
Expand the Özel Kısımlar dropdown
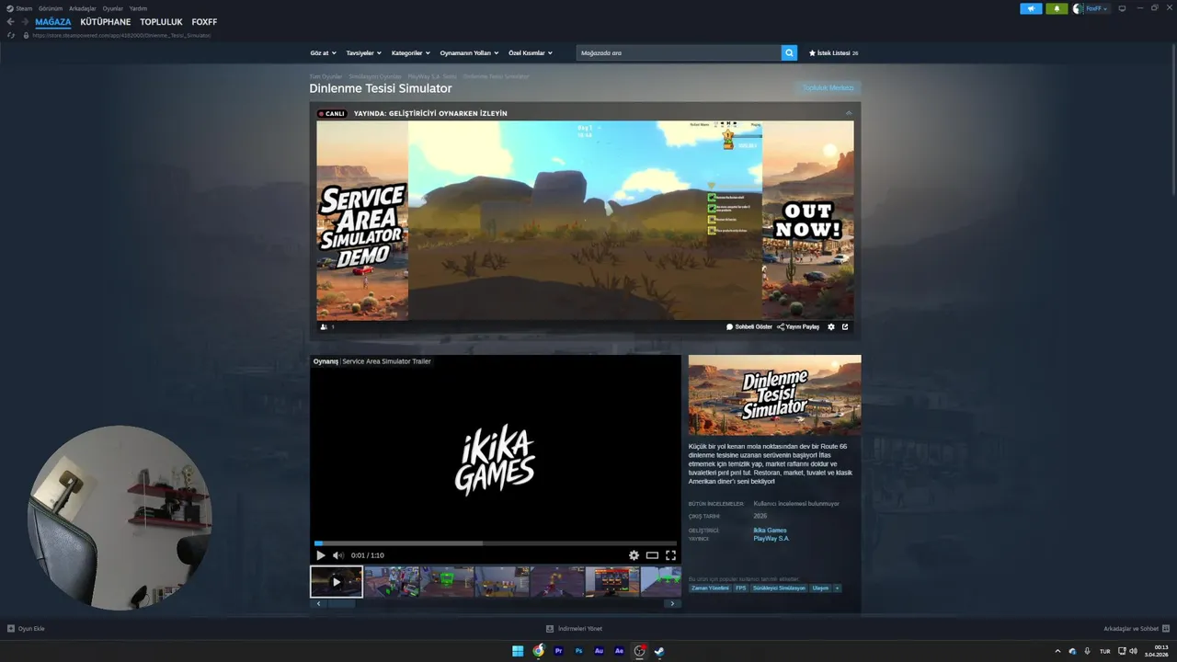click(x=531, y=53)
